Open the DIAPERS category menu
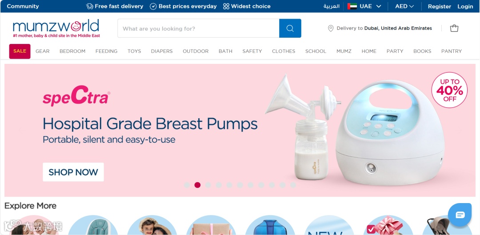Viewport: 480px width, 235px height. (162, 51)
